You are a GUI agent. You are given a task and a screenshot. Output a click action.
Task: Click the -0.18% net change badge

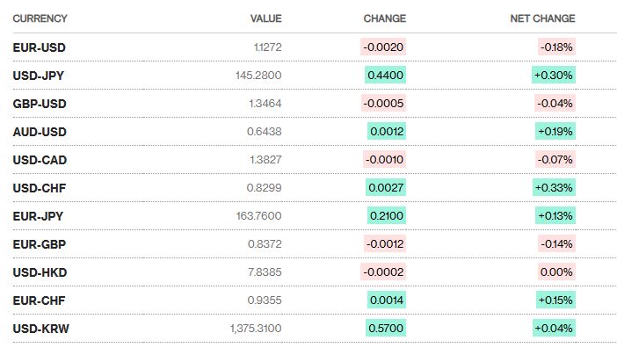click(557, 47)
